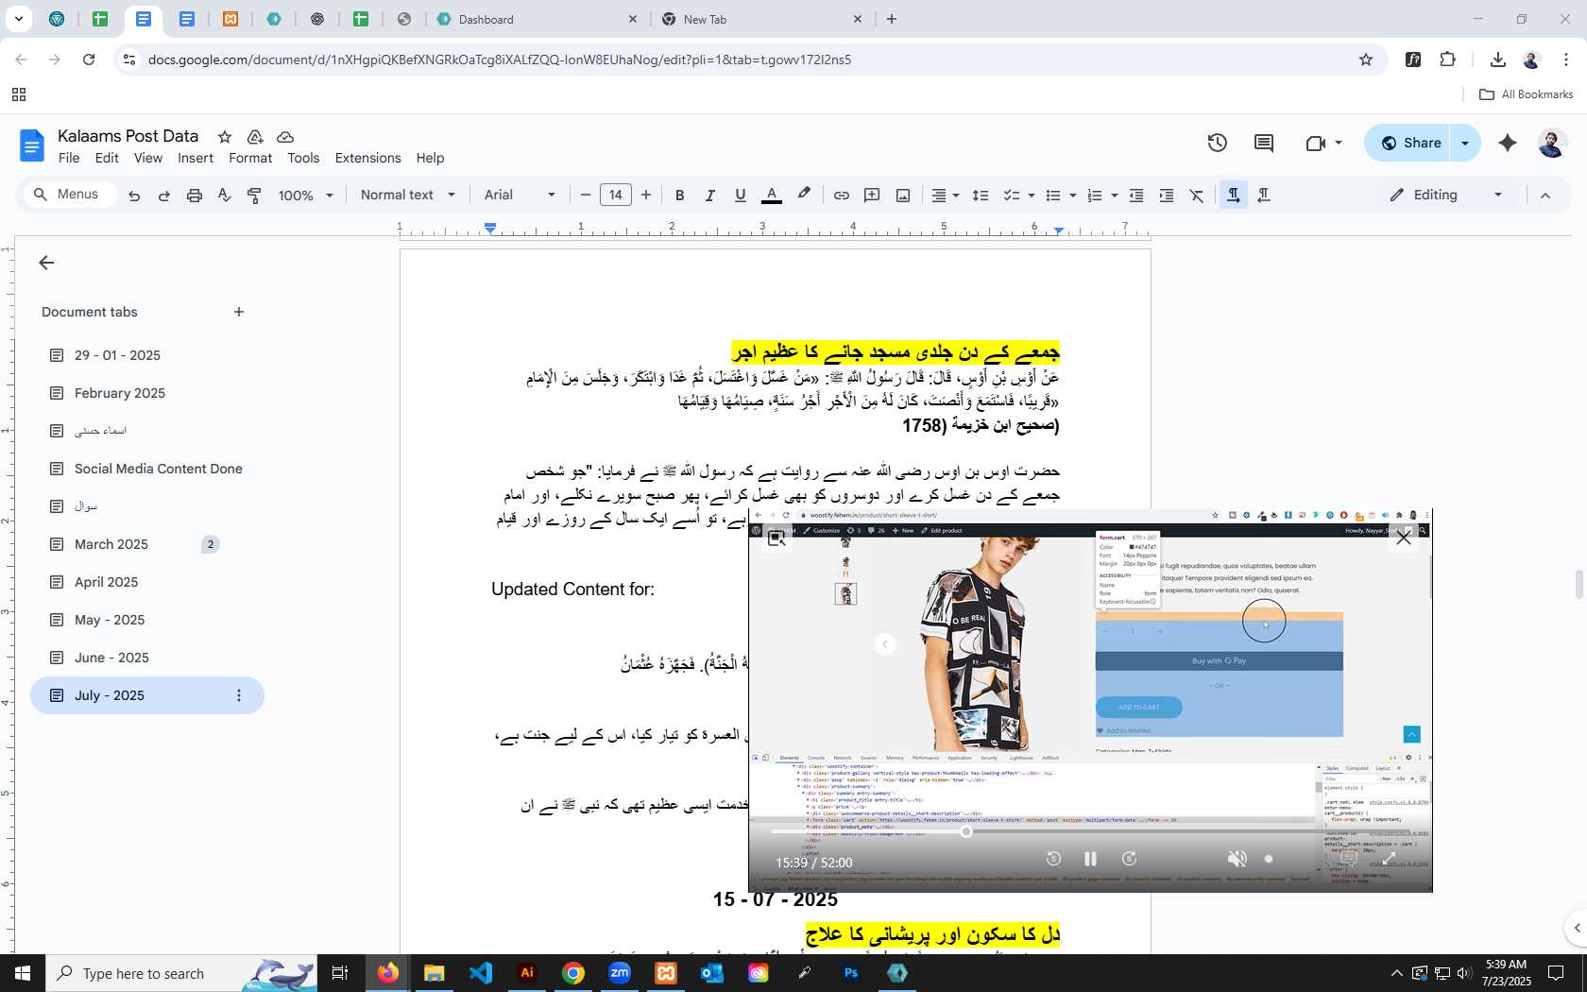Image resolution: width=1587 pixels, height=992 pixels.
Task: Unmute the video player audio
Action: click(1237, 859)
